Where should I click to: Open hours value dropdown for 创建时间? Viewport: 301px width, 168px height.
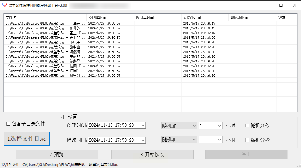click(x=220, y=126)
